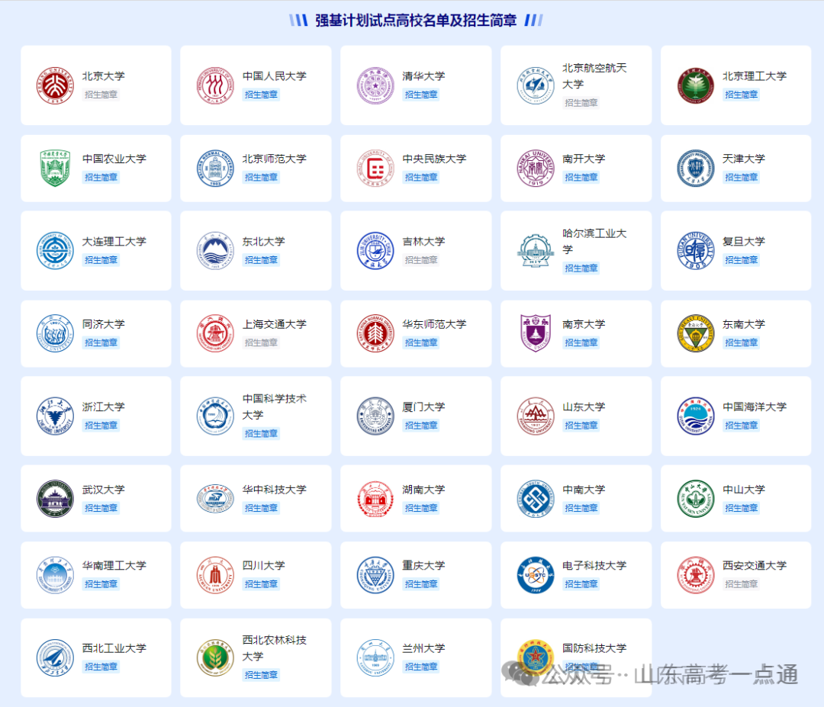Image resolution: width=824 pixels, height=707 pixels.
Task: Click 中国人民大学 招生简章 link
Action: (260, 95)
